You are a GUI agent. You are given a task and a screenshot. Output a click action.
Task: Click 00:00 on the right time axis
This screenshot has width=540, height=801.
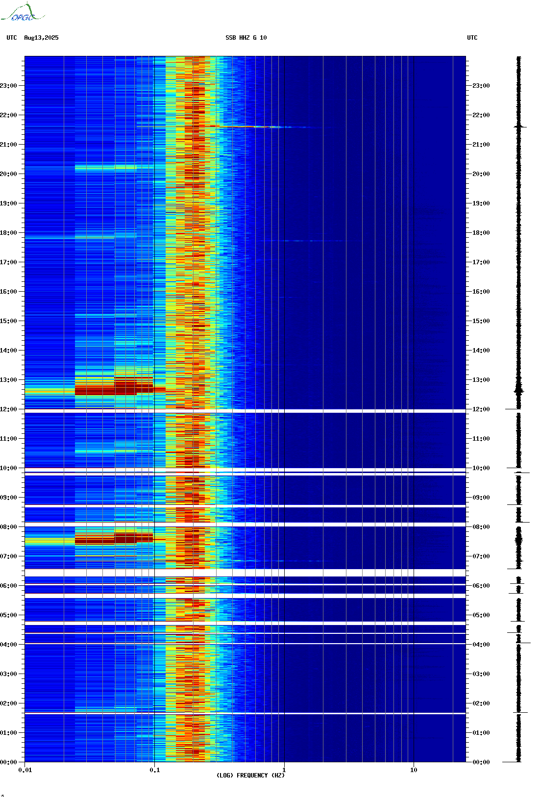click(481, 762)
